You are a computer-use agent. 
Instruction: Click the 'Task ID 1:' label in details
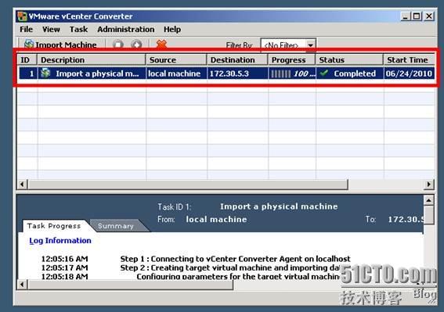coord(175,206)
